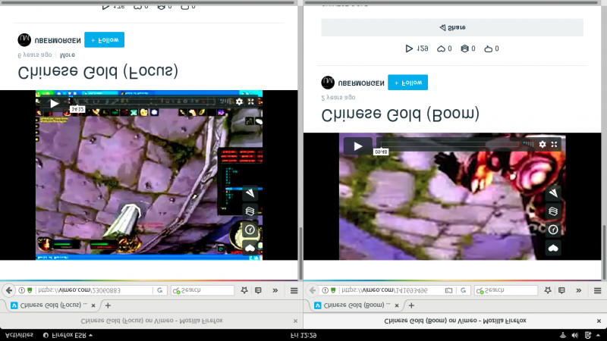This screenshot has width=607, height=341.
Task: Enter fullscreen in Focus video player
Action: 251,102
